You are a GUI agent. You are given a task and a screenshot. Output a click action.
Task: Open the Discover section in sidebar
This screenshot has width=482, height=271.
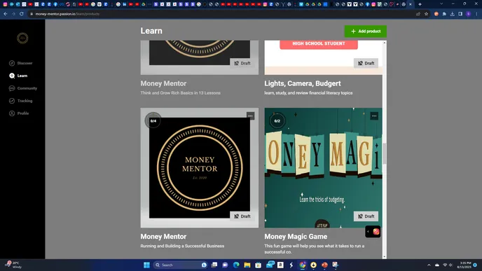coord(20,63)
